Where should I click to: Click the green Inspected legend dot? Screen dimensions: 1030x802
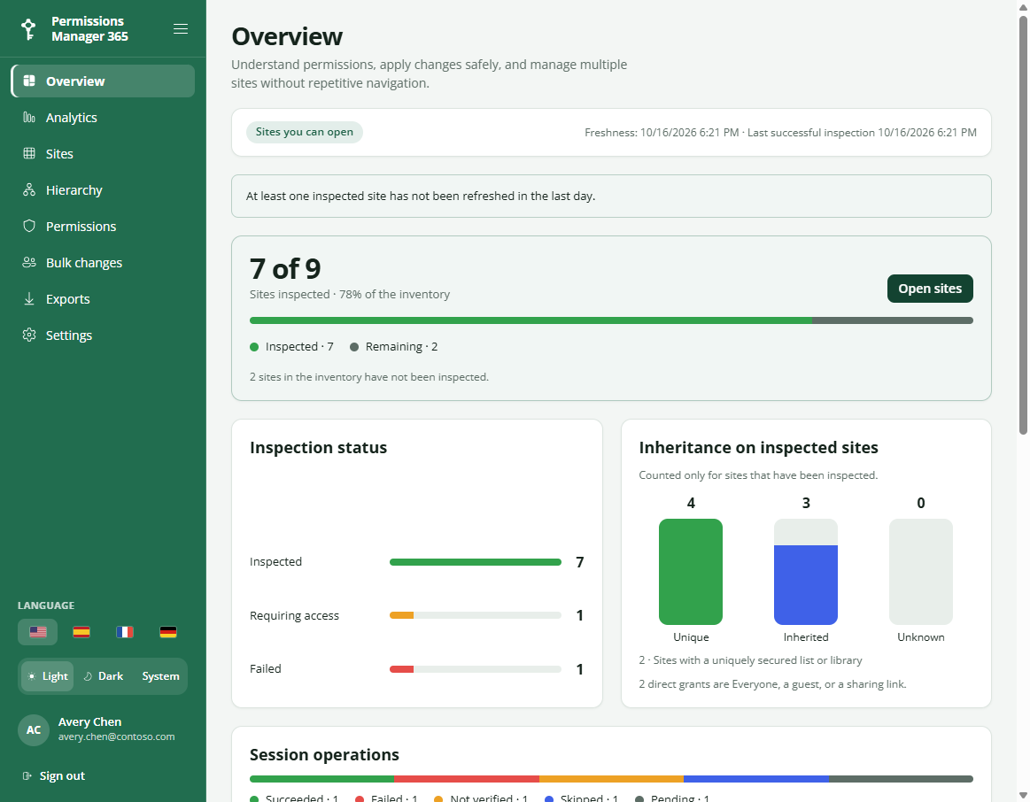coord(254,346)
